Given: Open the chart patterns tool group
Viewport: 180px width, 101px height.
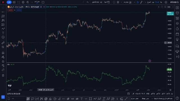Looking at the screenshot, I should tap(3, 20).
